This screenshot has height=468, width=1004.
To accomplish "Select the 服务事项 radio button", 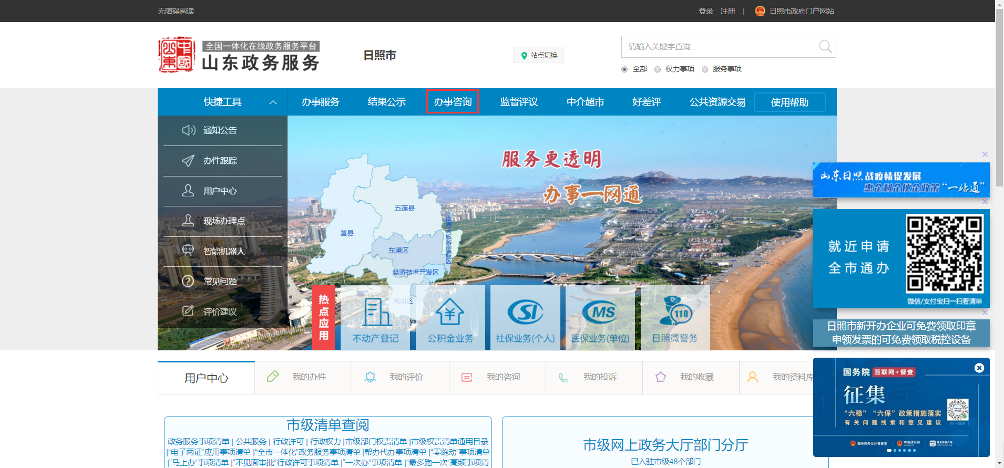I will pyautogui.click(x=705, y=69).
